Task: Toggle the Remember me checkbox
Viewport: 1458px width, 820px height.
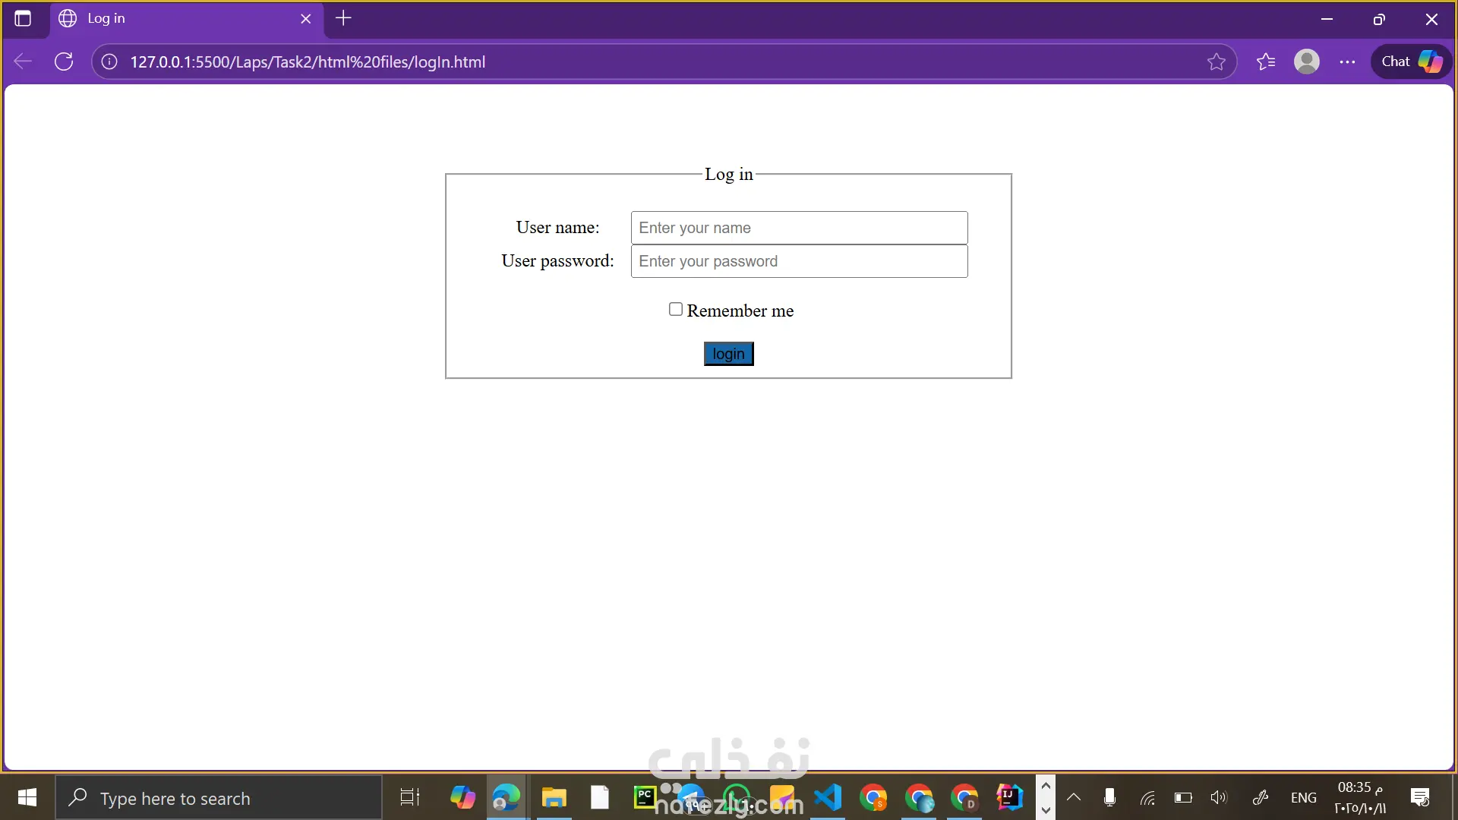Action: (x=675, y=309)
